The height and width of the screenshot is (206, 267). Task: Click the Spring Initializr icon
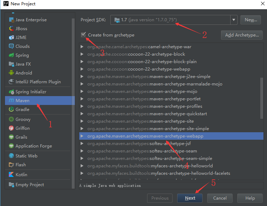coord(11,92)
